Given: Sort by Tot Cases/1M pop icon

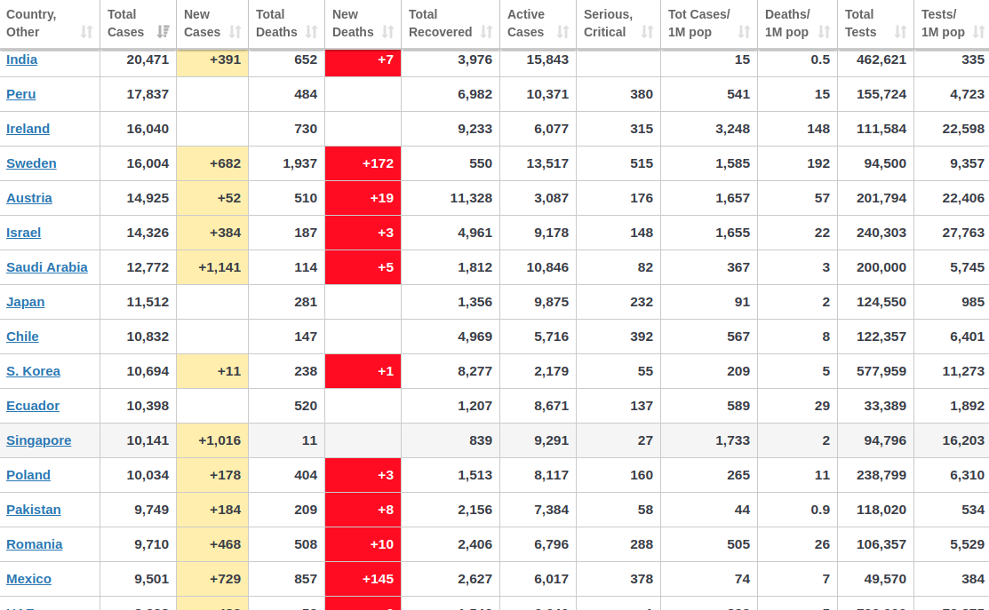Looking at the screenshot, I should pyautogui.click(x=745, y=32).
